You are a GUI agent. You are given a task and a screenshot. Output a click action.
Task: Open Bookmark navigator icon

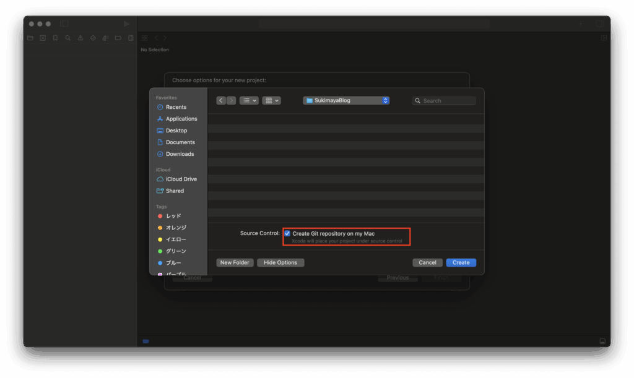point(55,38)
